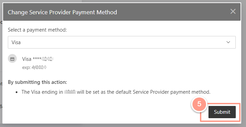The image size is (246, 127).
Task: Open the payment method dropdown showing Visa
Action: click(122, 42)
